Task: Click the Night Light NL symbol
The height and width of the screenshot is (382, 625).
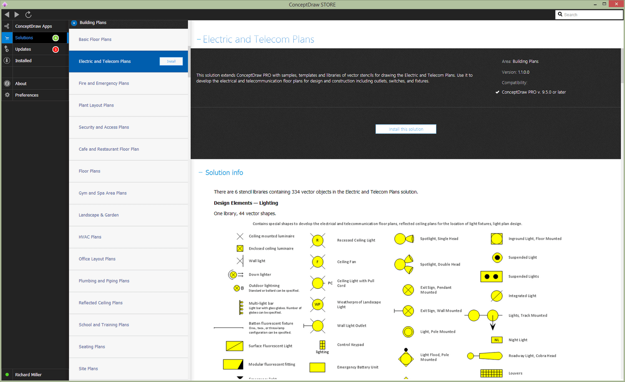Action: point(497,340)
